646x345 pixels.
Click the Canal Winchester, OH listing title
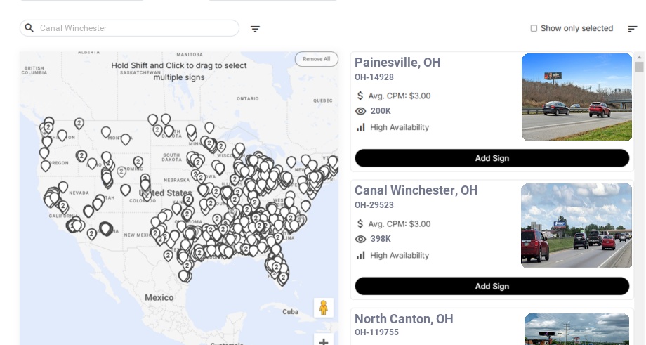[416, 190]
